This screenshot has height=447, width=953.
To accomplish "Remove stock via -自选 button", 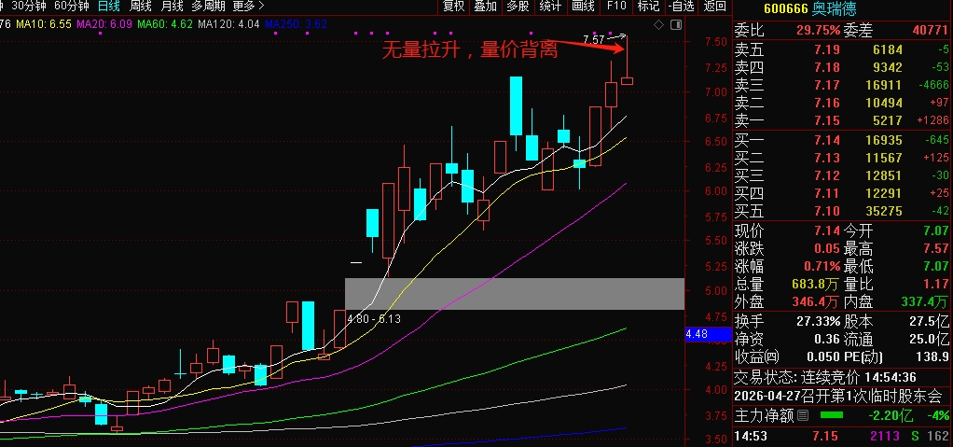I will [681, 7].
